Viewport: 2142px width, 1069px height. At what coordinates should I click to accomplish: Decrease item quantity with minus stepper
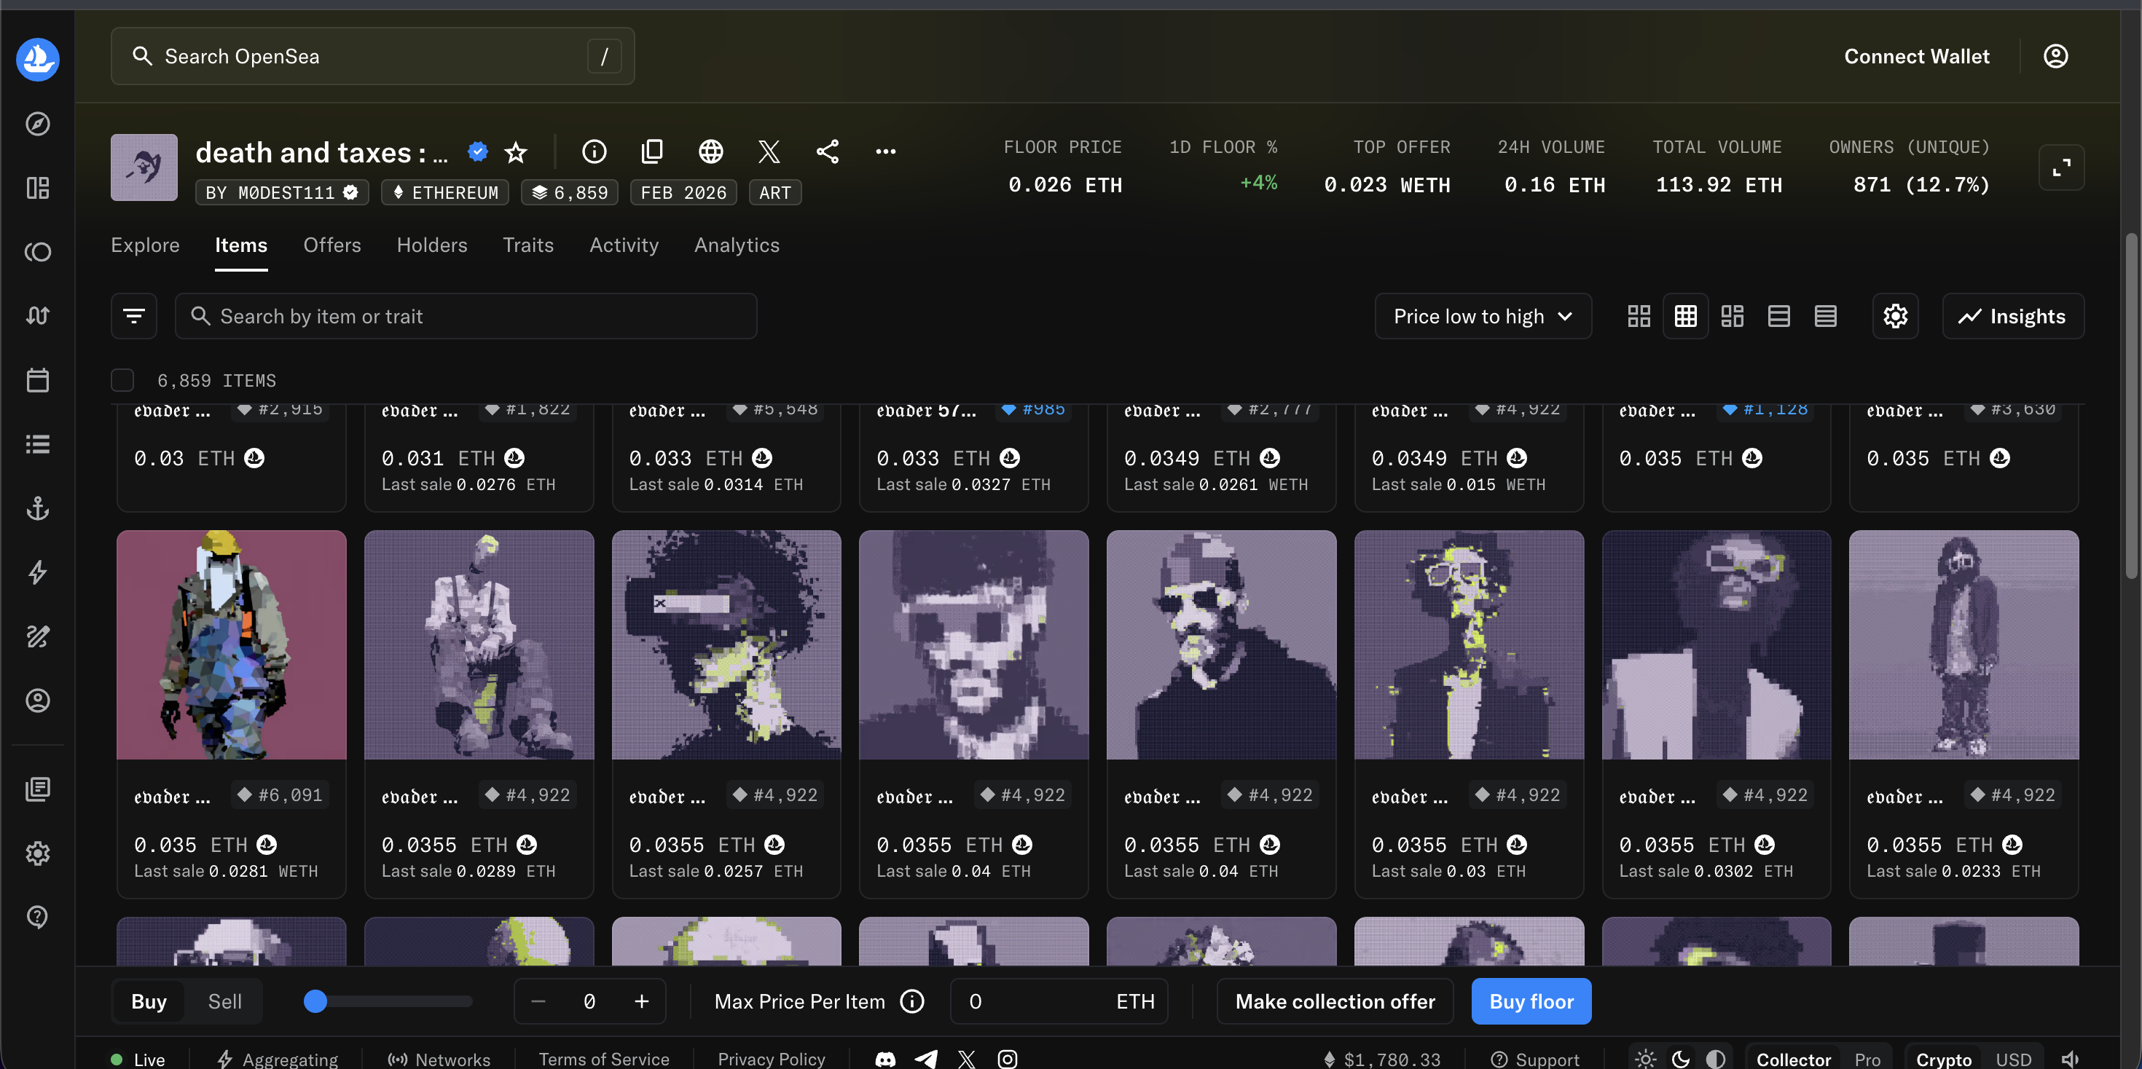pyautogui.click(x=538, y=1001)
